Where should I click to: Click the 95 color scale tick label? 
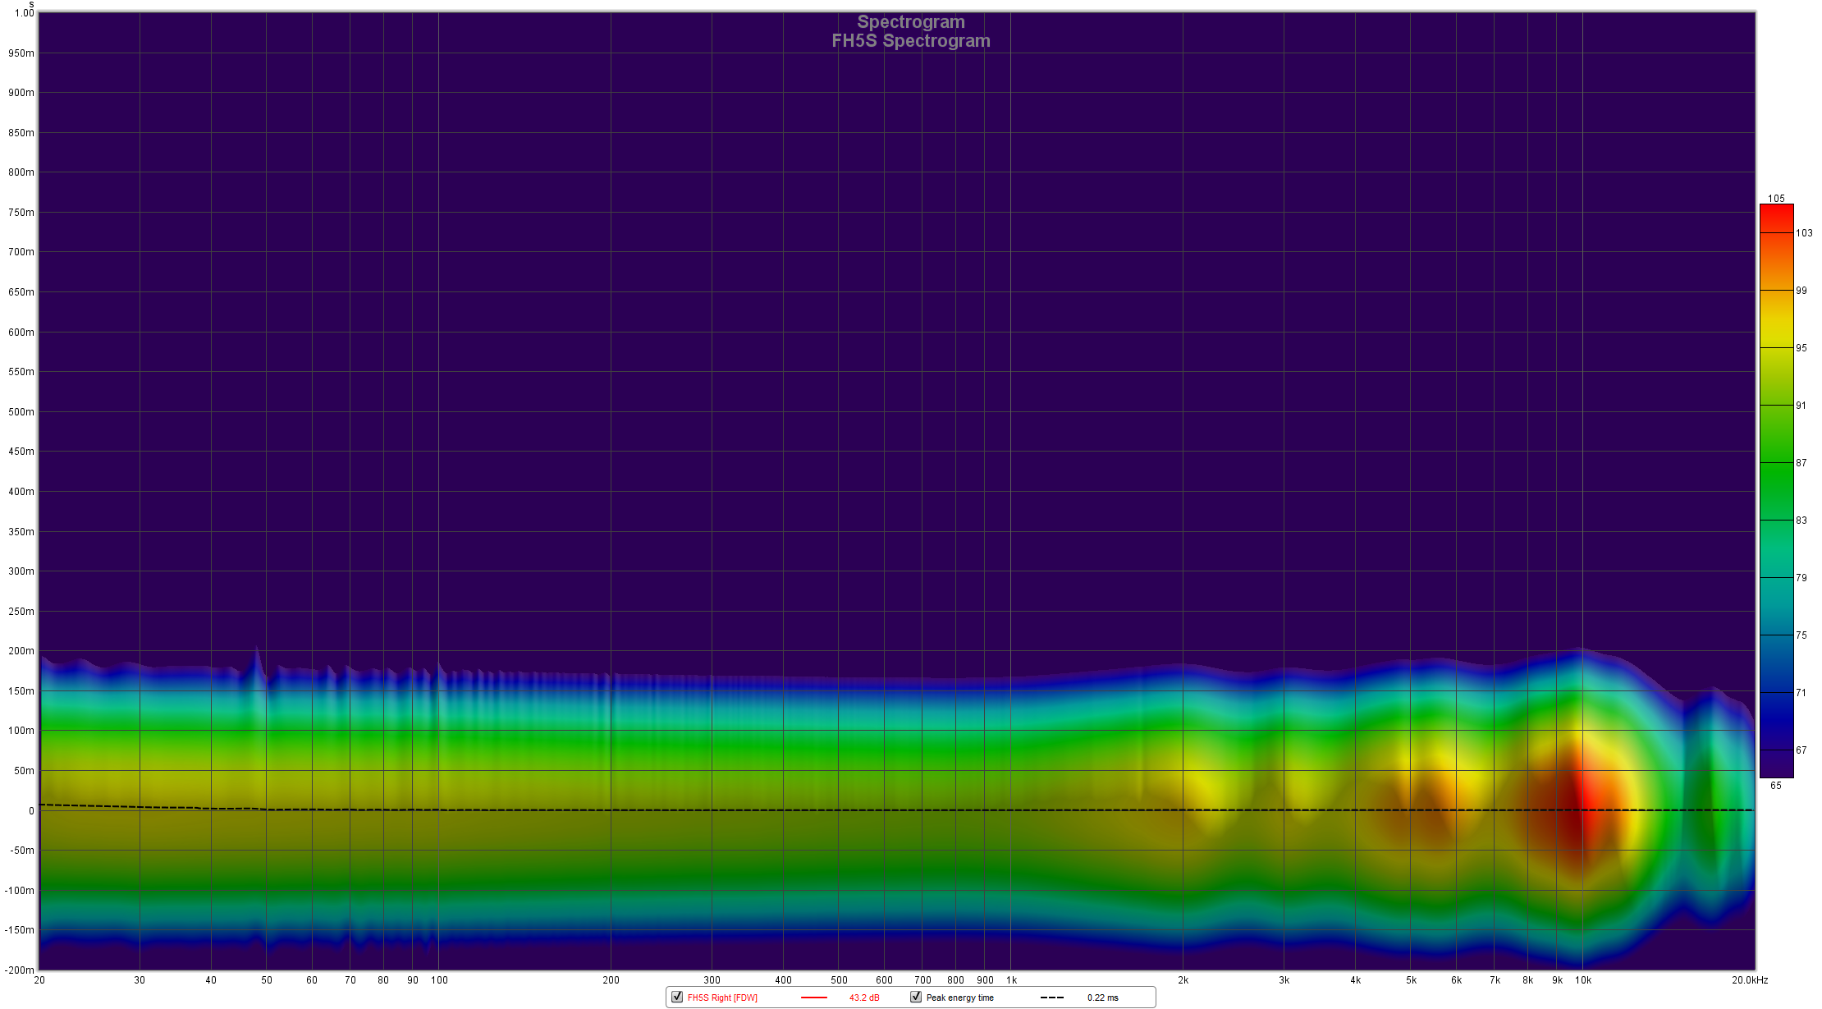[1801, 348]
